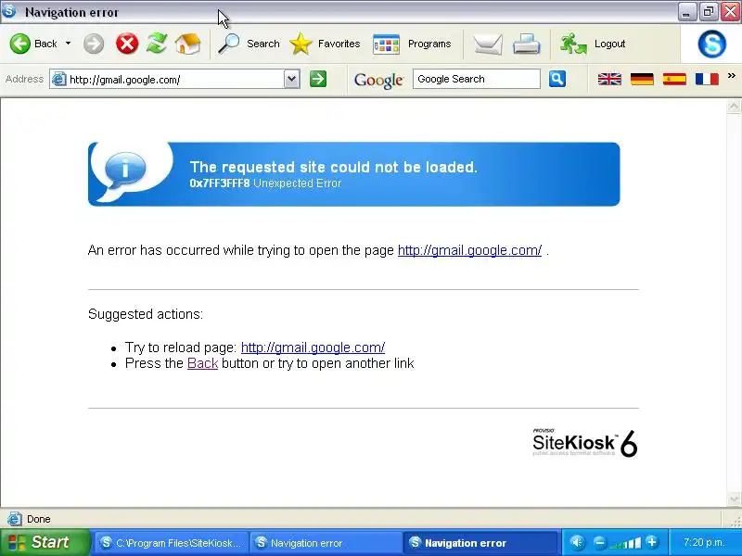The width and height of the screenshot is (742, 556).
Task: Go to the Home page icon
Action: tap(187, 44)
